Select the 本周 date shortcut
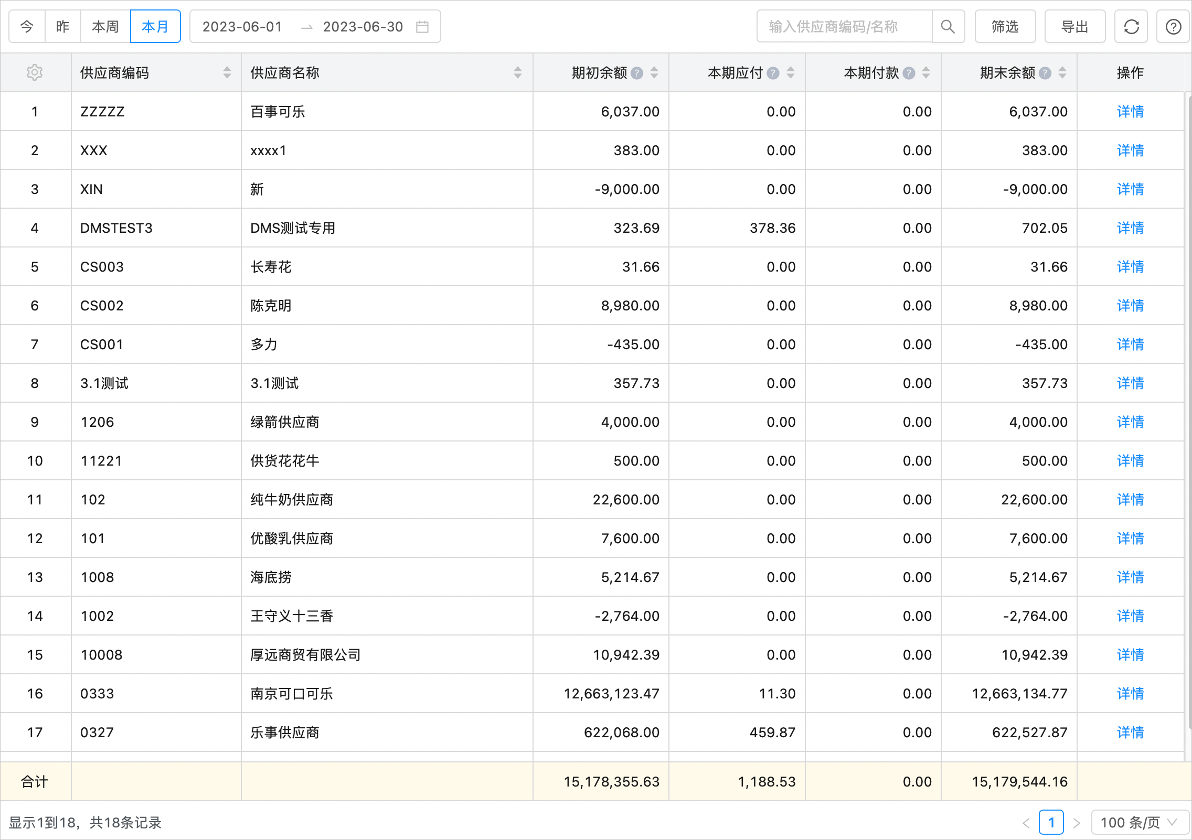This screenshot has width=1192, height=840. pos(105,26)
